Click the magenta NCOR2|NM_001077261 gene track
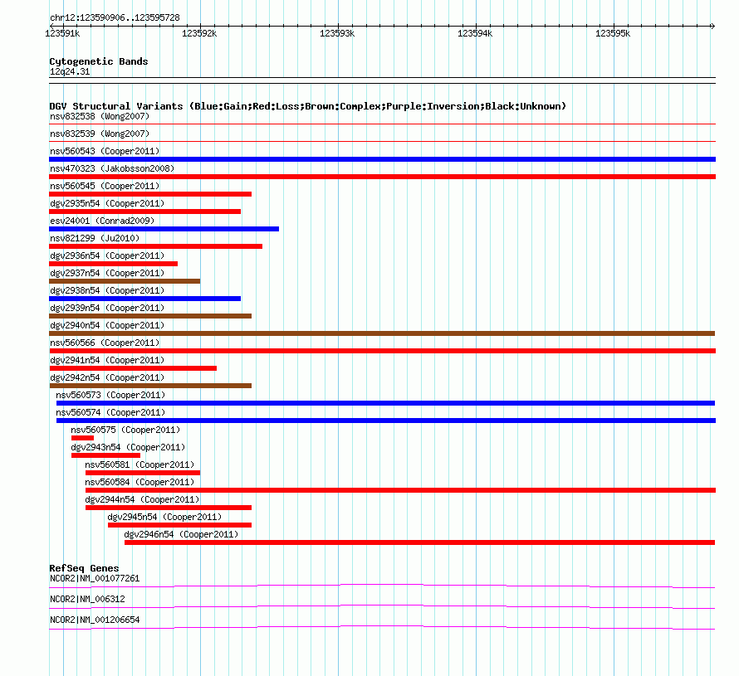This screenshot has height=676, width=739. pyautogui.click(x=382, y=586)
